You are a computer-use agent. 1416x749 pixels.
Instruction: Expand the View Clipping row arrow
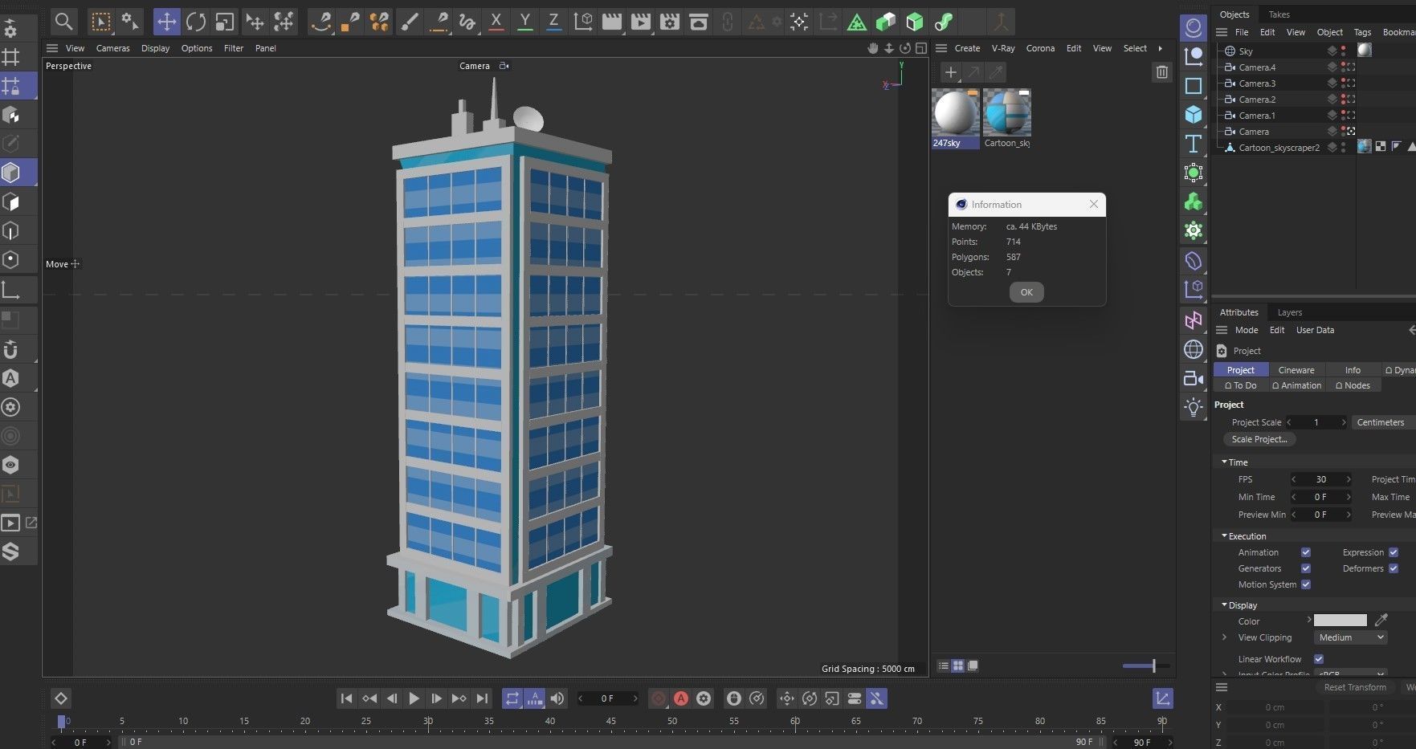[x=1224, y=637]
